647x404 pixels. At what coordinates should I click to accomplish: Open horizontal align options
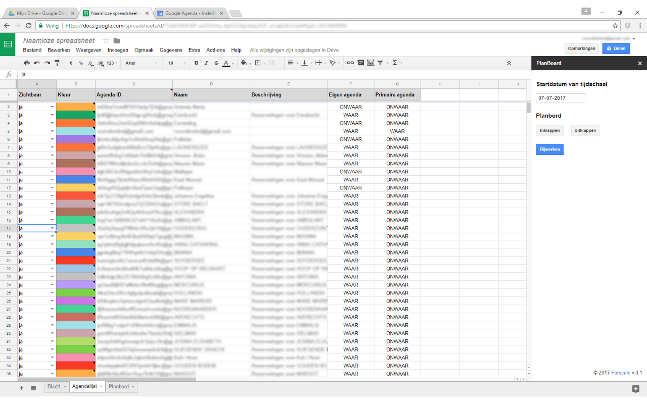click(x=292, y=63)
